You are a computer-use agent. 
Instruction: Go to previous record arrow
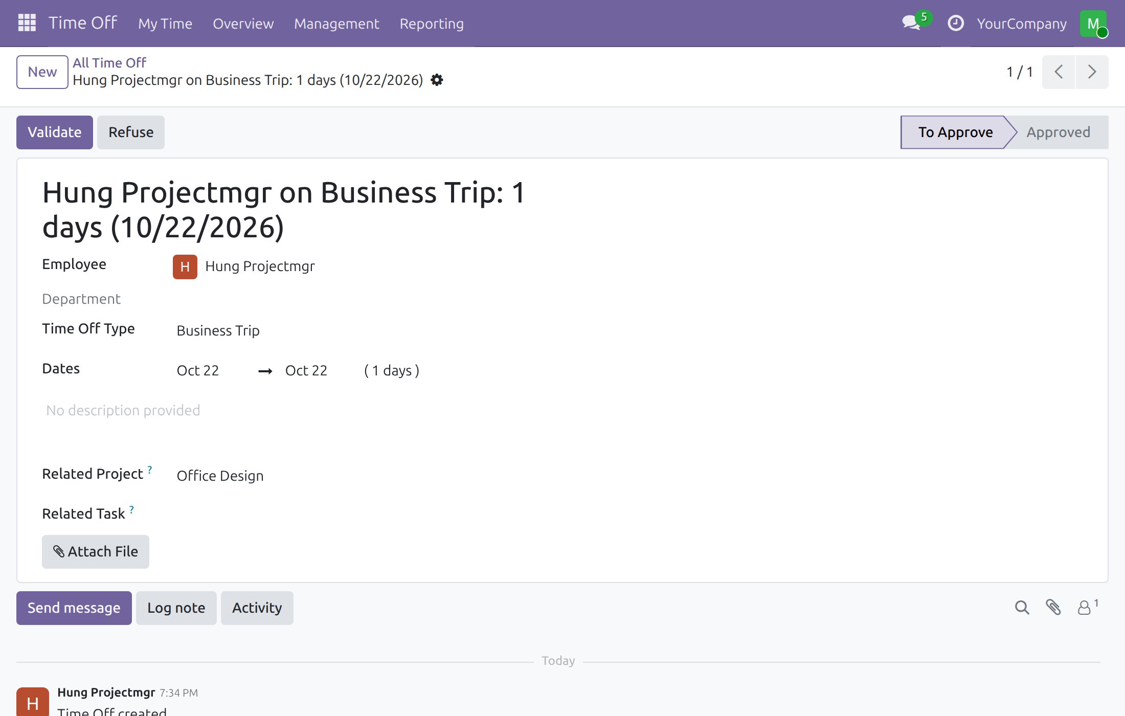pyautogui.click(x=1059, y=72)
